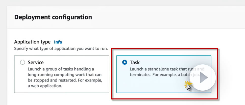Open the Info link beside Application type

[x=58, y=42]
